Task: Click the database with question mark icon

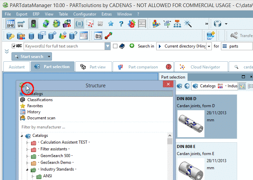Action: pos(73,36)
